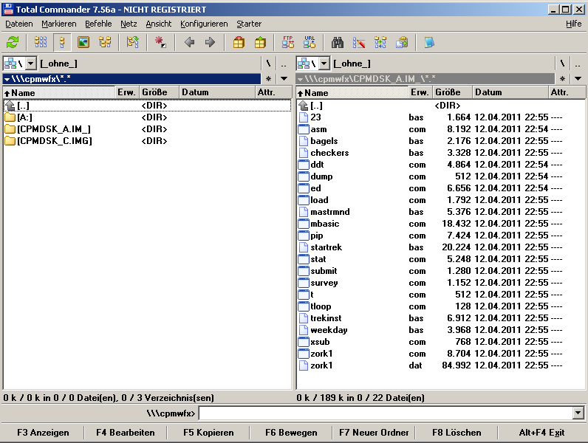Click the blue notepad icon in toolbar

click(429, 42)
